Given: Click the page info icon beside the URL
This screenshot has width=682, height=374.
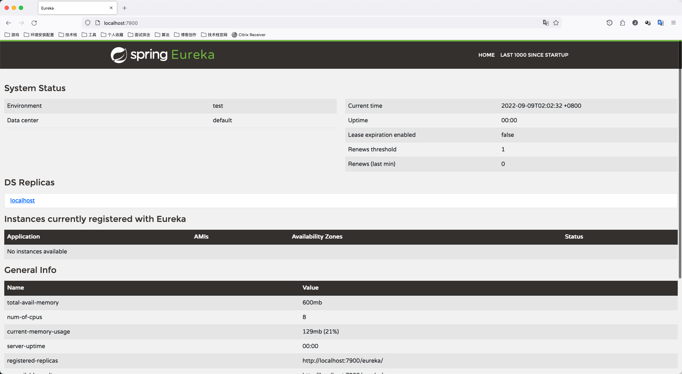Looking at the screenshot, I should pos(98,23).
